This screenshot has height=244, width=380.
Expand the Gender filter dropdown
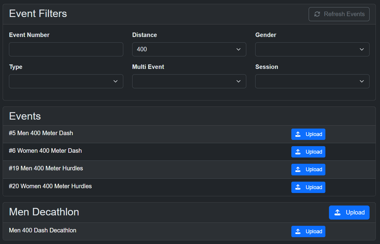[312, 49]
